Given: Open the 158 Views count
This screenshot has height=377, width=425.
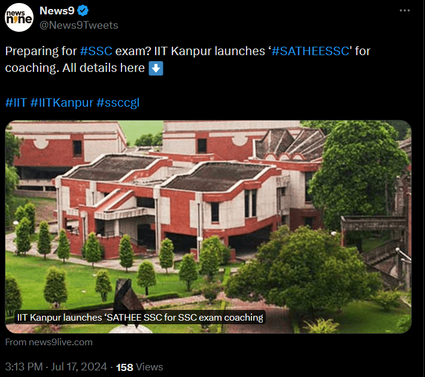Looking at the screenshot, I should [139, 367].
